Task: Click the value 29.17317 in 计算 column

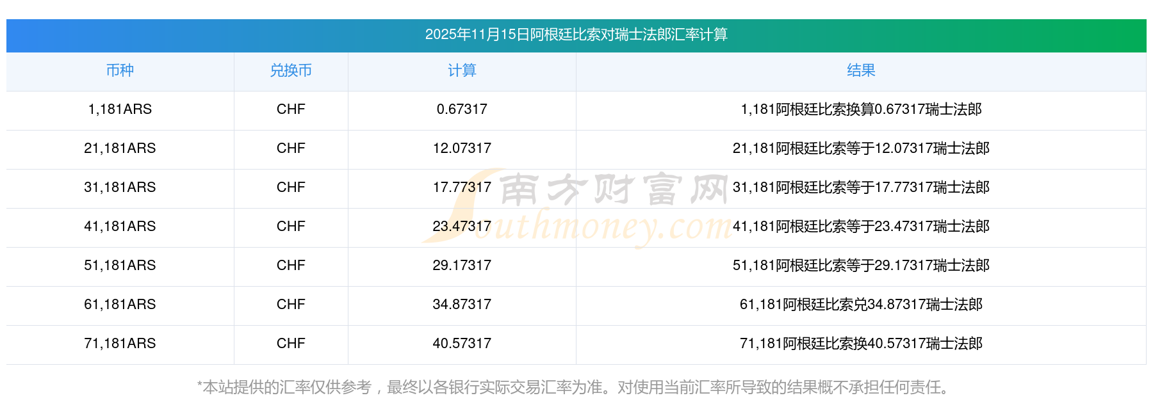Action: (x=462, y=266)
